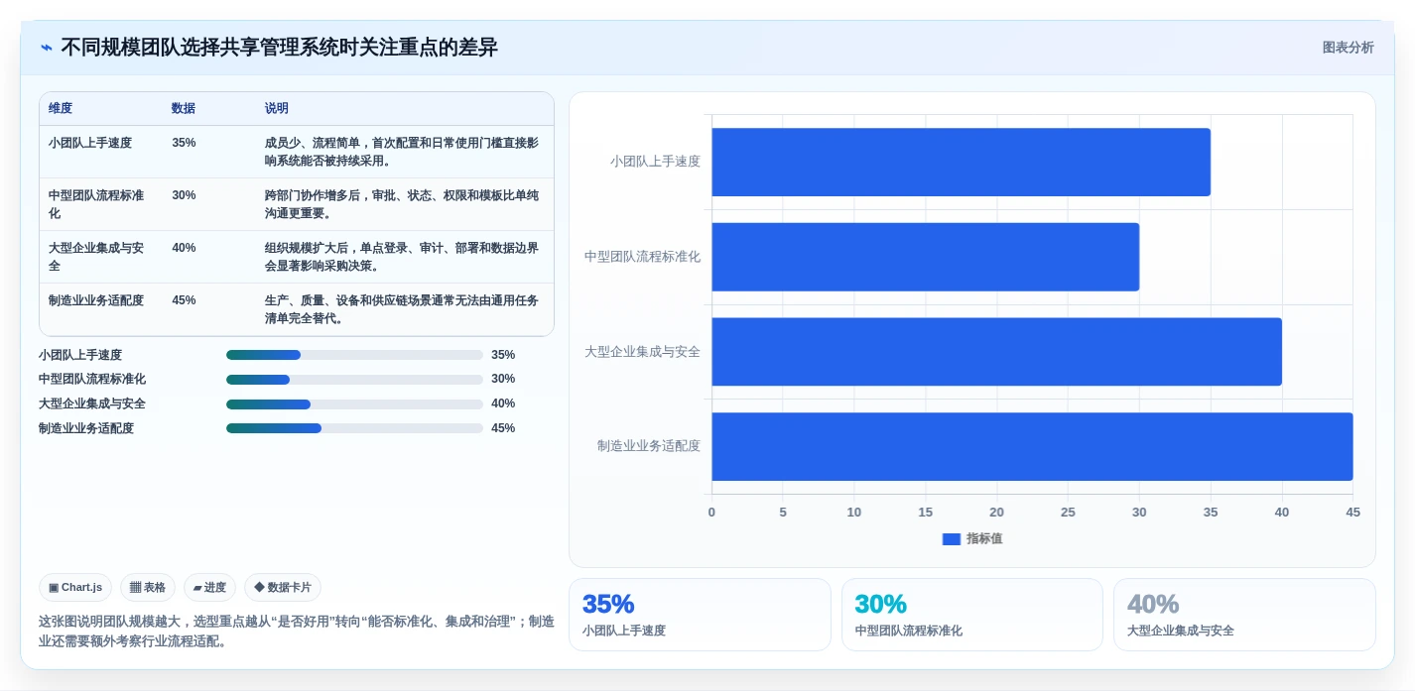This screenshot has height=691, width=1415.
Task: Click description starting 成员少、流程简单
Action: point(402,152)
